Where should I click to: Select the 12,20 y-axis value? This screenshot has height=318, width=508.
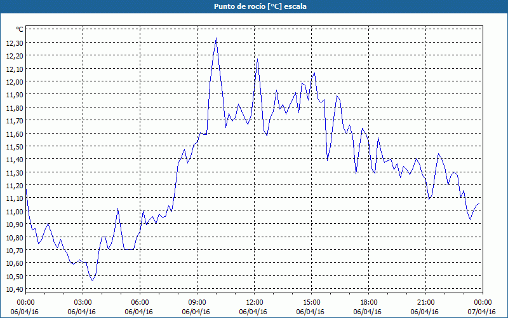tap(15, 55)
